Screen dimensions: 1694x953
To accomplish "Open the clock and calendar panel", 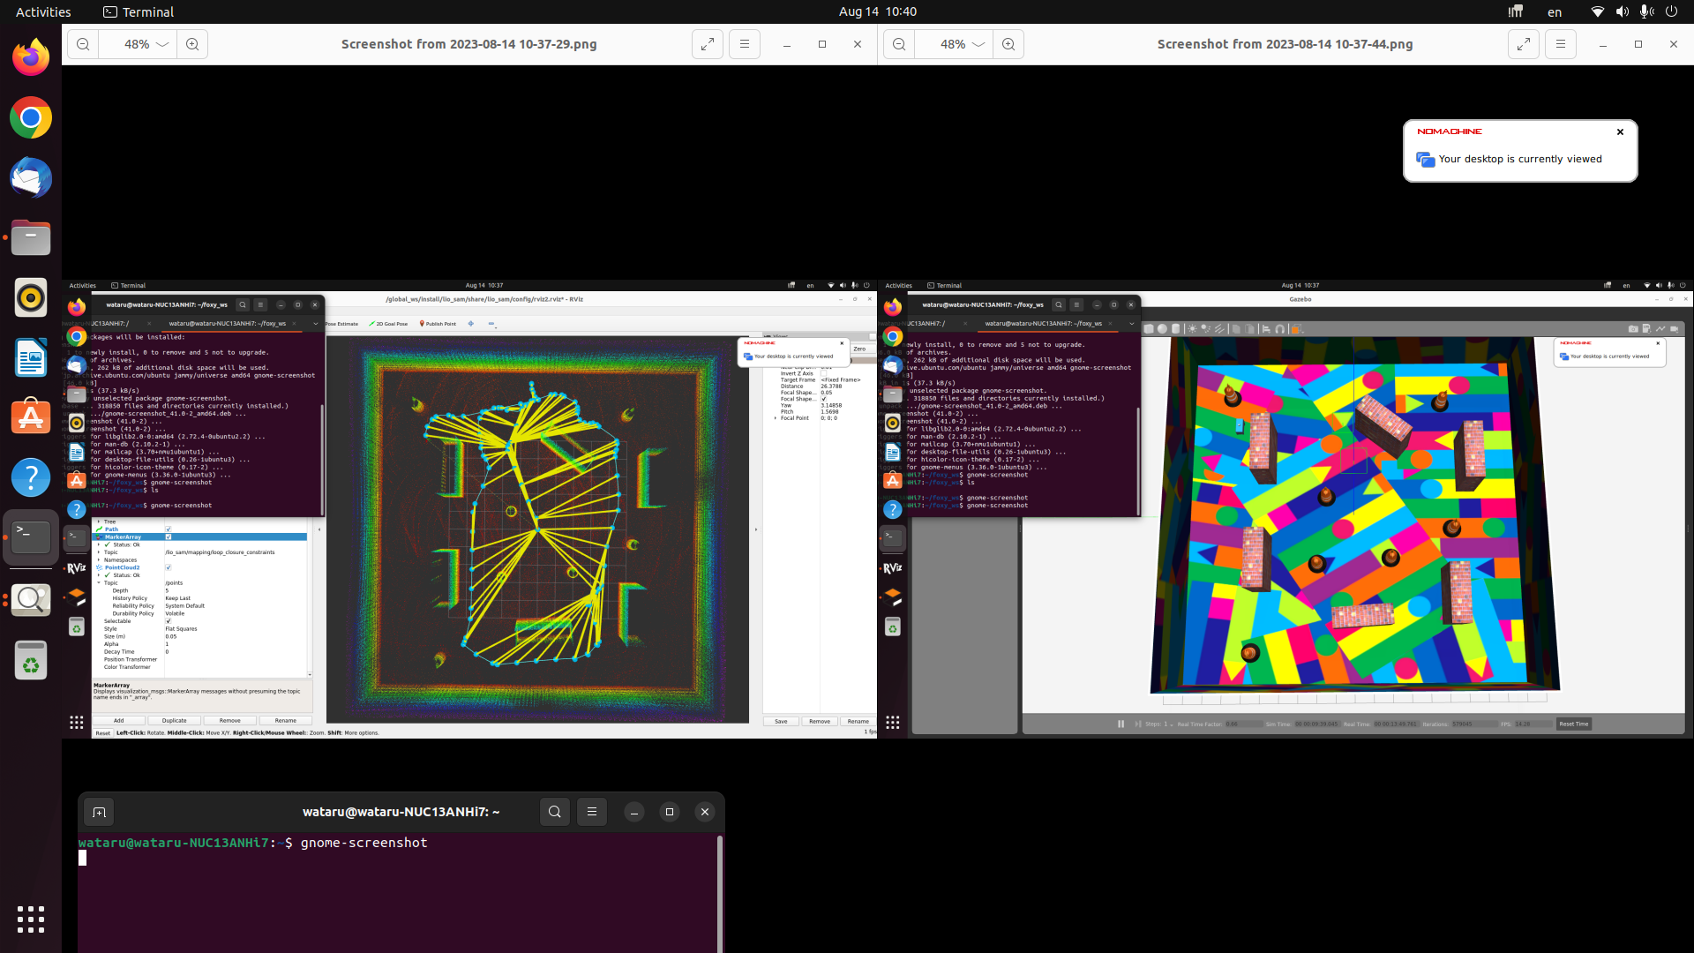I will pos(878,11).
